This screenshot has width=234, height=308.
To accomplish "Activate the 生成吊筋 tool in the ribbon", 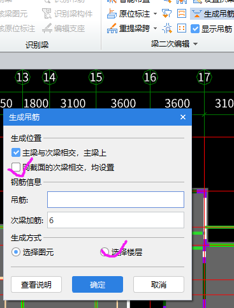I will coord(212,14).
